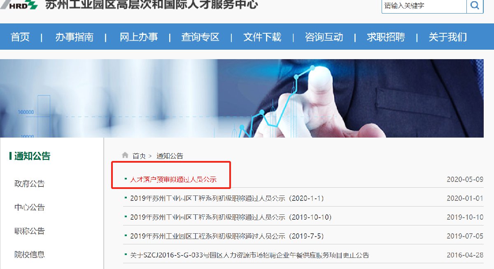Select 文件下载 in the navigation bar
Screen dimensions: 494x269
tap(262, 37)
